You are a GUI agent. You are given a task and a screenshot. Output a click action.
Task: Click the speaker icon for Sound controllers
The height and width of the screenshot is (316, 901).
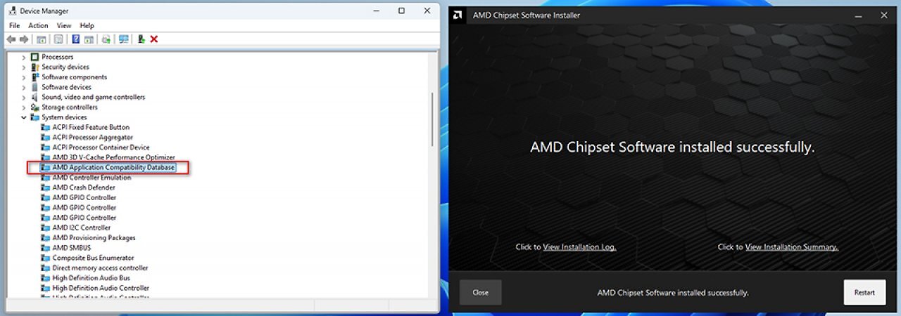pos(34,97)
